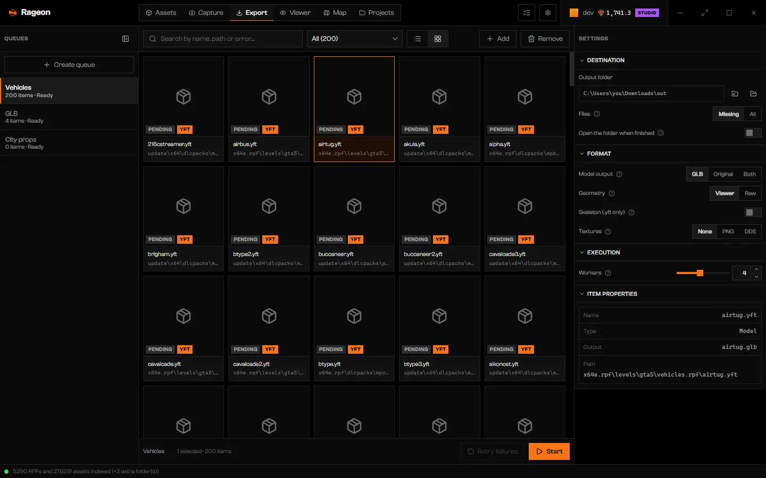766x478 pixels.
Task: Show help for Skeleton (yft only)
Action: (x=631, y=212)
